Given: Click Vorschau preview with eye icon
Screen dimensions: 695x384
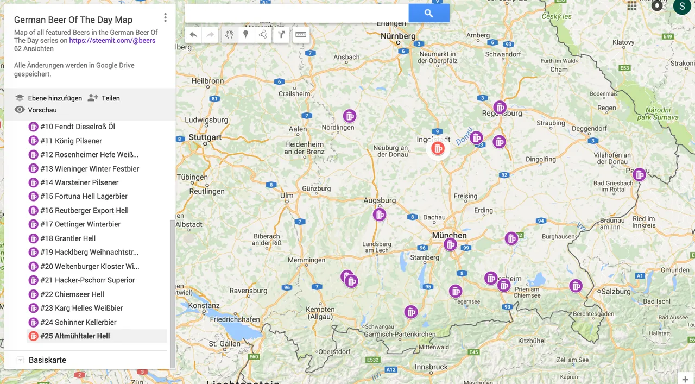Looking at the screenshot, I should [x=36, y=110].
